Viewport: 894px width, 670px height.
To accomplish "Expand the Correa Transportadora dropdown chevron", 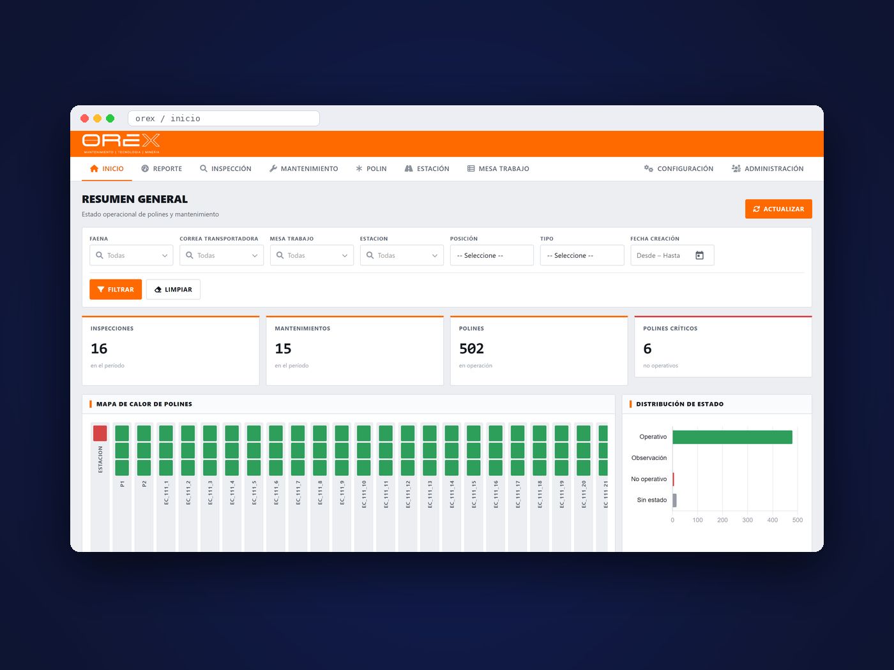I will point(255,256).
